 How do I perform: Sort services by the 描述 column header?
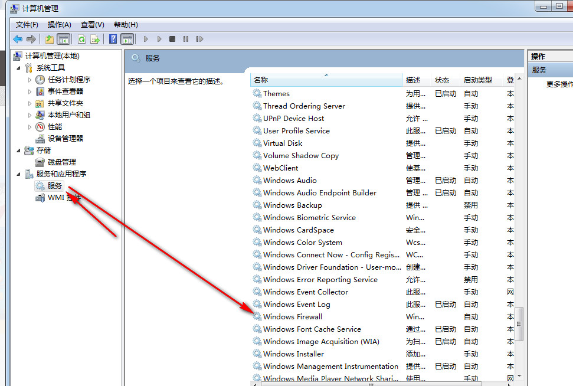[x=417, y=80]
